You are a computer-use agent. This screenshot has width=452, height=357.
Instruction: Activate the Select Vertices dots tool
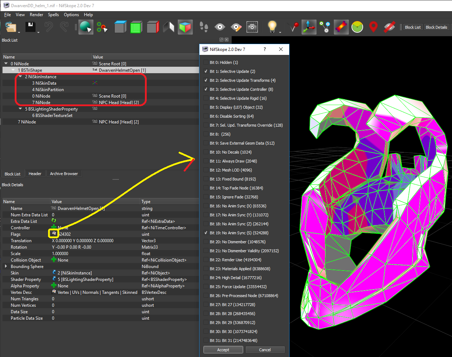click(x=102, y=27)
